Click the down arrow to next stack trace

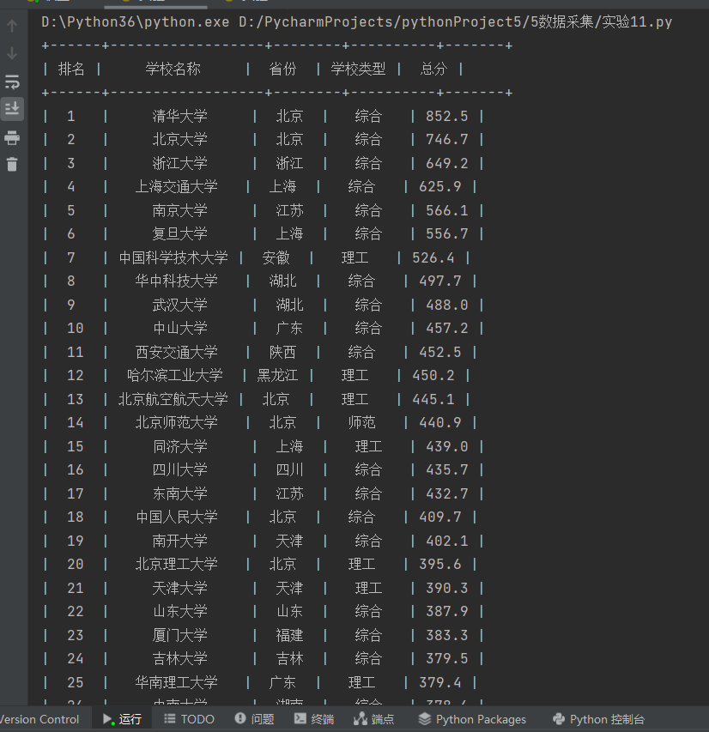click(12, 53)
